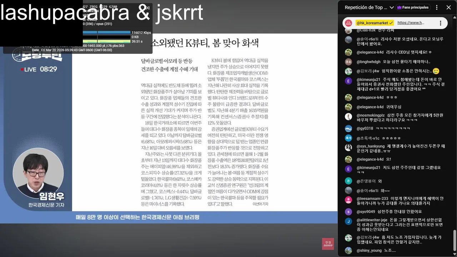
Task: Click the @alittlewriter-jeje blue J avatar
Action: point(348,221)
